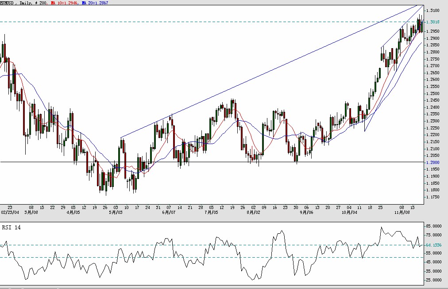This screenshot has width=448, height=289.
Task: Click the 6月/07 month label
Action: tap(169, 212)
